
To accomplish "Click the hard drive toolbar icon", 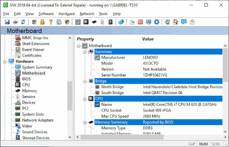I will 111,22.
